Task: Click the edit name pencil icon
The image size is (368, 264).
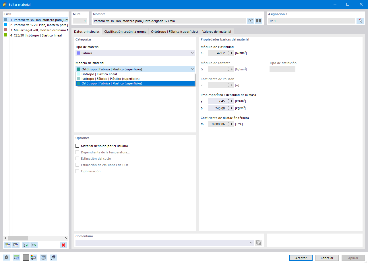Action: click(251, 21)
